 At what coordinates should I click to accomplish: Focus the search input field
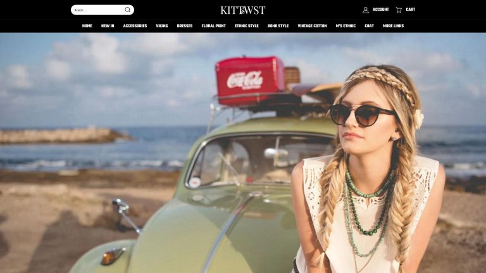pos(98,10)
